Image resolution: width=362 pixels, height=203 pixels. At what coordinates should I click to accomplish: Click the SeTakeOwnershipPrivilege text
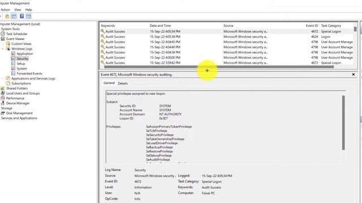[x=165, y=139]
